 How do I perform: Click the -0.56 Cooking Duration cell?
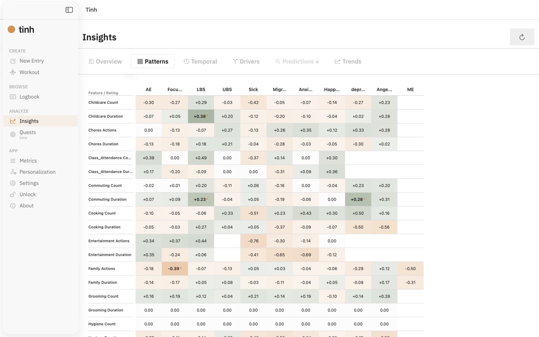pyautogui.click(x=384, y=227)
